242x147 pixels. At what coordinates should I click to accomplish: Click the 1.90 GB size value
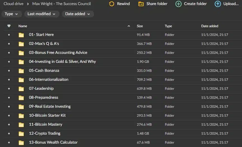143,62
